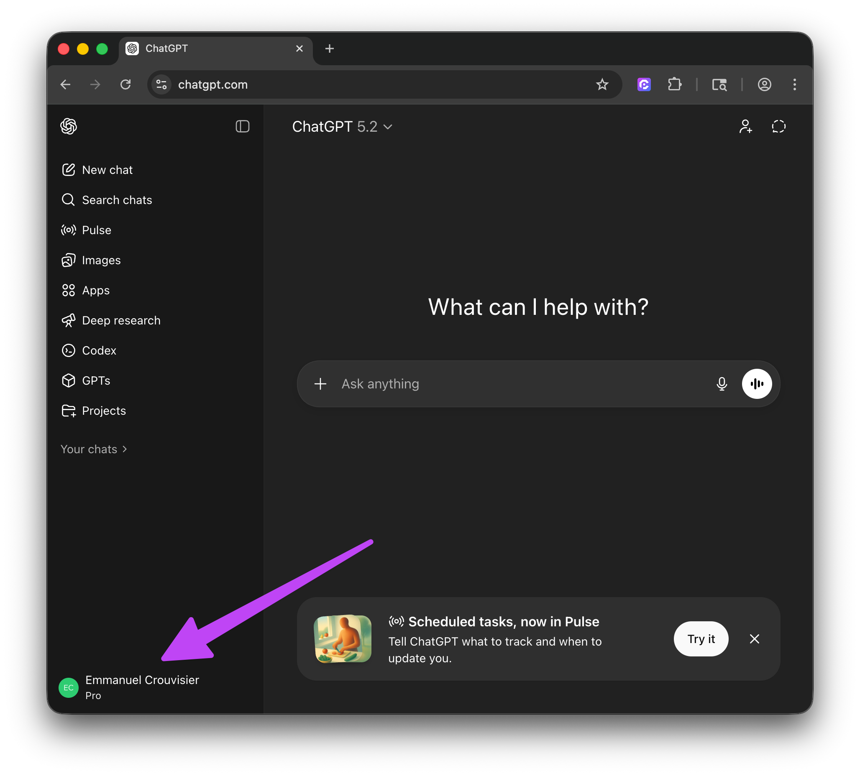
Task: Open the Emmanuel Crouvisier account menu
Action: pos(141,687)
